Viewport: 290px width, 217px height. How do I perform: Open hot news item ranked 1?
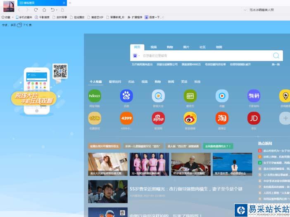click(274, 151)
